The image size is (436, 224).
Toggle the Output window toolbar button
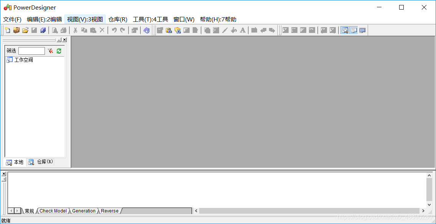point(353,30)
